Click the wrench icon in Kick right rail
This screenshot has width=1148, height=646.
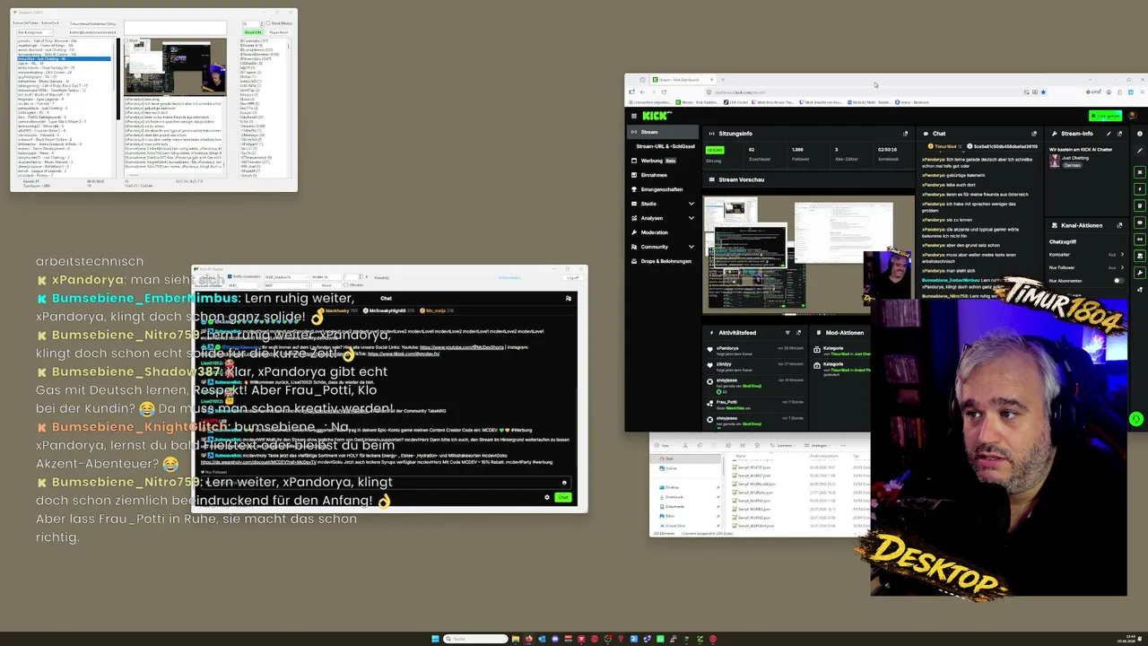(x=1140, y=273)
